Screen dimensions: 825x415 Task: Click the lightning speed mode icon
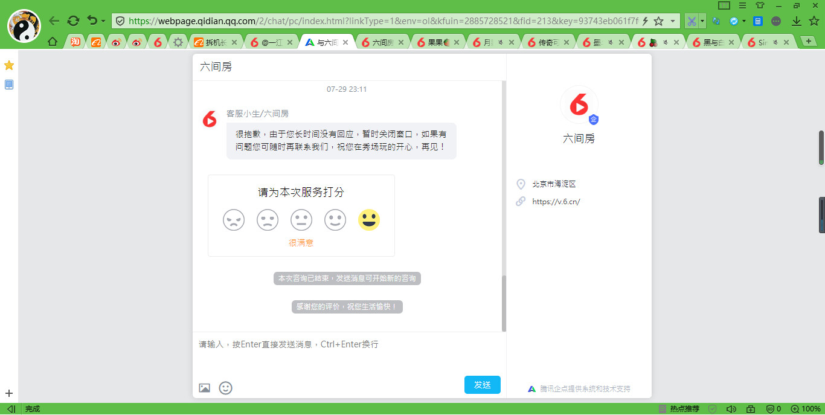(x=645, y=21)
